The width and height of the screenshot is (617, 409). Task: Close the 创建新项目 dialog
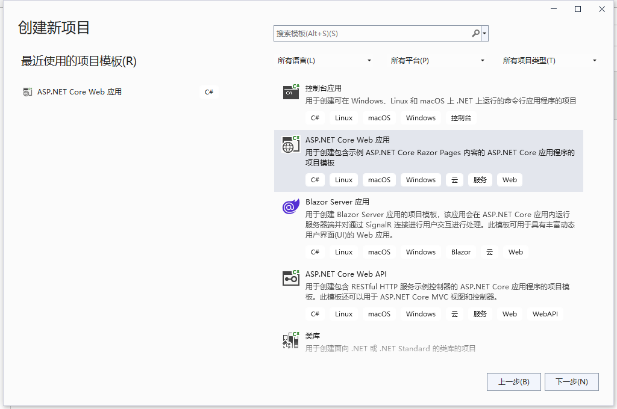[602, 9]
